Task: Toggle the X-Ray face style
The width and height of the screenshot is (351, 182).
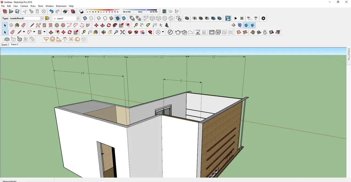Action: pos(85,18)
